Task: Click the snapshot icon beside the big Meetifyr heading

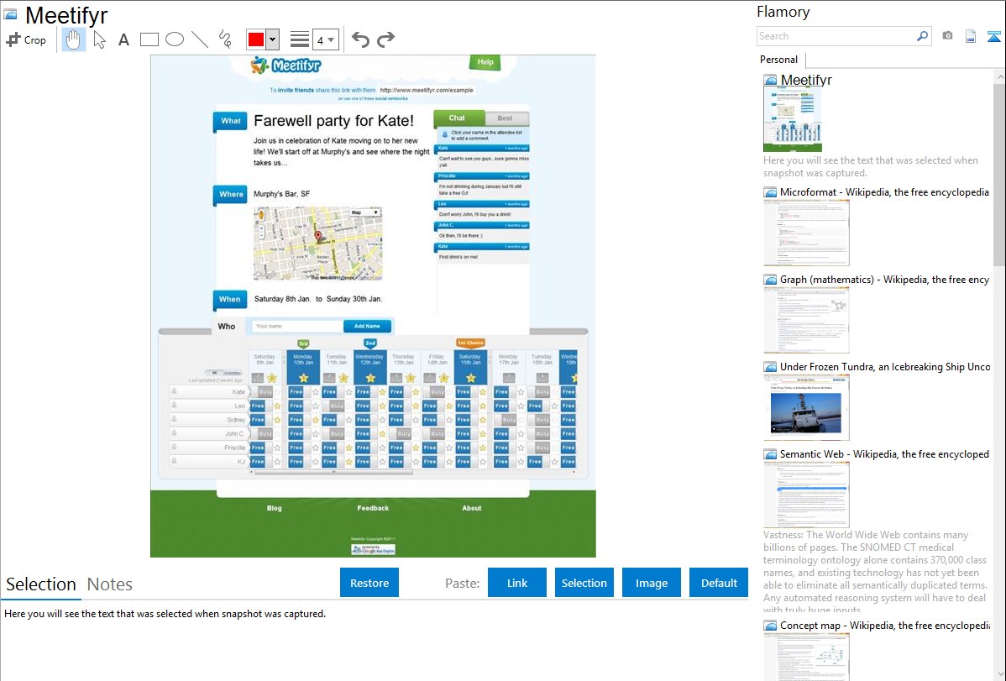Action: click(10, 14)
